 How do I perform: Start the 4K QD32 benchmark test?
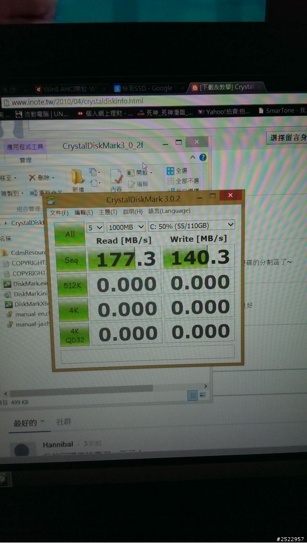[75, 334]
